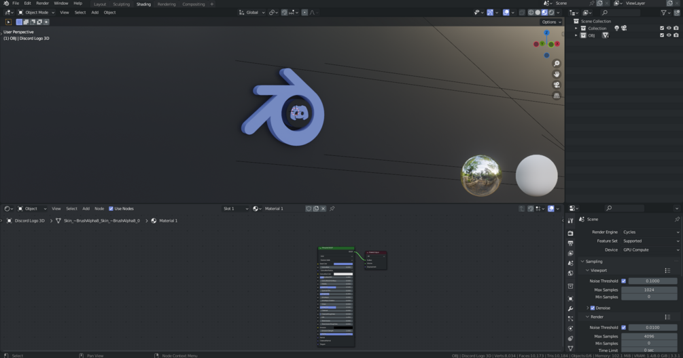Open the Tool properties tab
Viewport: 683px width, 358px height.
tap(571, 221)
